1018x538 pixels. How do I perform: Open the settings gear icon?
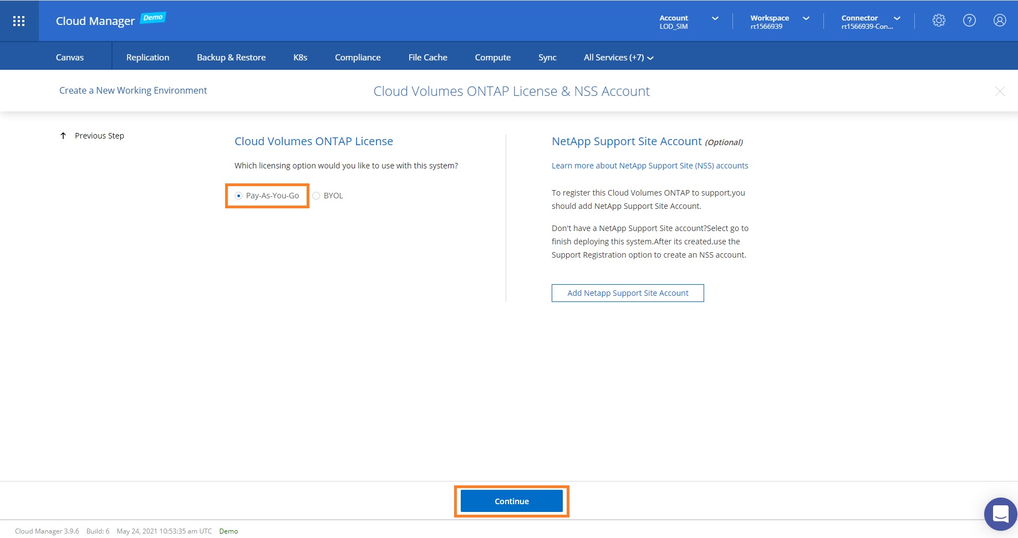(x=939, y=21)
